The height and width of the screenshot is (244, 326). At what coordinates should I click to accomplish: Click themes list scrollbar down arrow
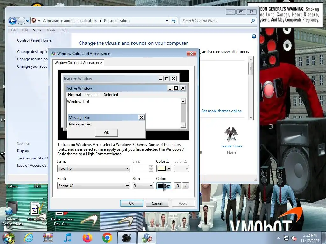click(x=251, y=118)
